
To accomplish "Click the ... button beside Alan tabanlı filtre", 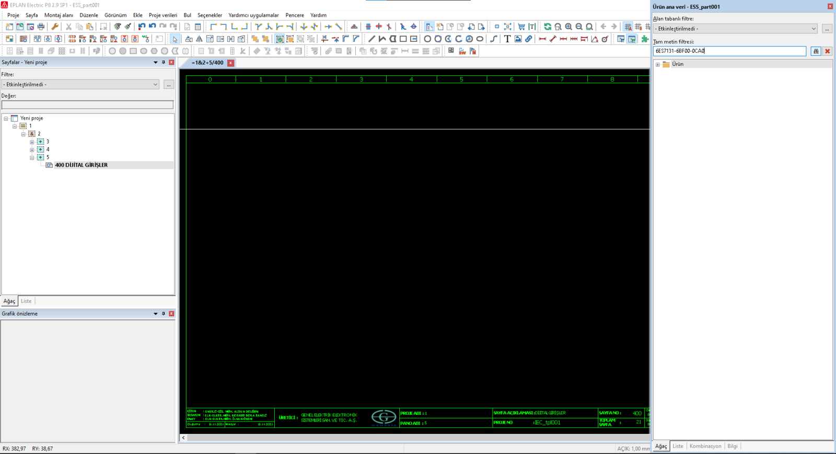I will click(x=827, y=29).
